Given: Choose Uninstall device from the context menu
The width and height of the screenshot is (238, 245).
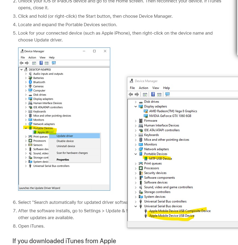Looking at the screenshot, I should tap(74, 146).
